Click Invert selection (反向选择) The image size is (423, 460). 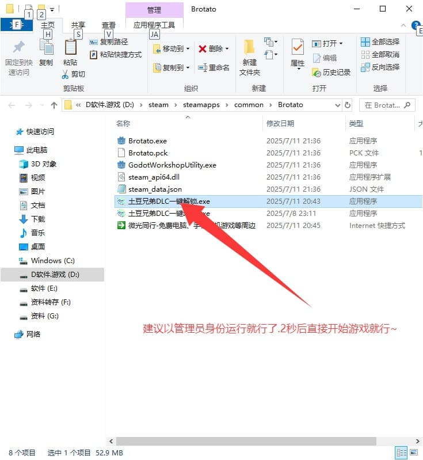(380, 67)
